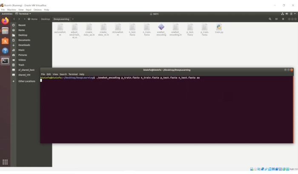
Task: Select the nt2onehot.m file
Action: point(118,30)
